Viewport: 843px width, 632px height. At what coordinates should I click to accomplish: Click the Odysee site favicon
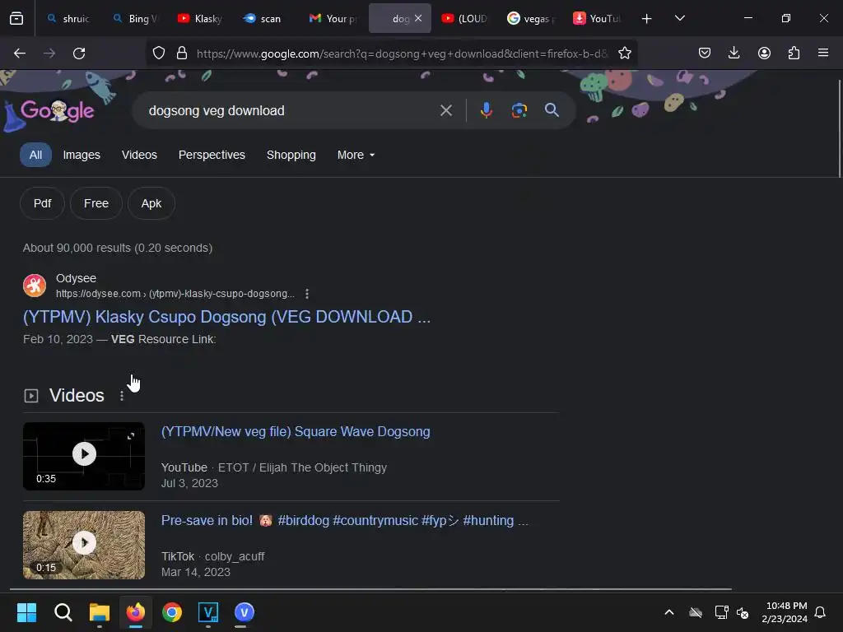pos(35,286)
